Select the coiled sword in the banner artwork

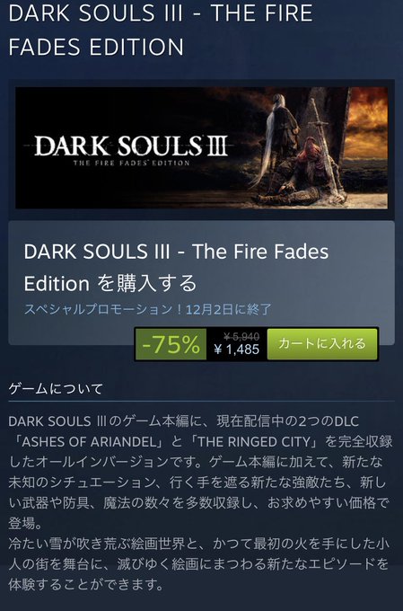(x=323, y=146)
